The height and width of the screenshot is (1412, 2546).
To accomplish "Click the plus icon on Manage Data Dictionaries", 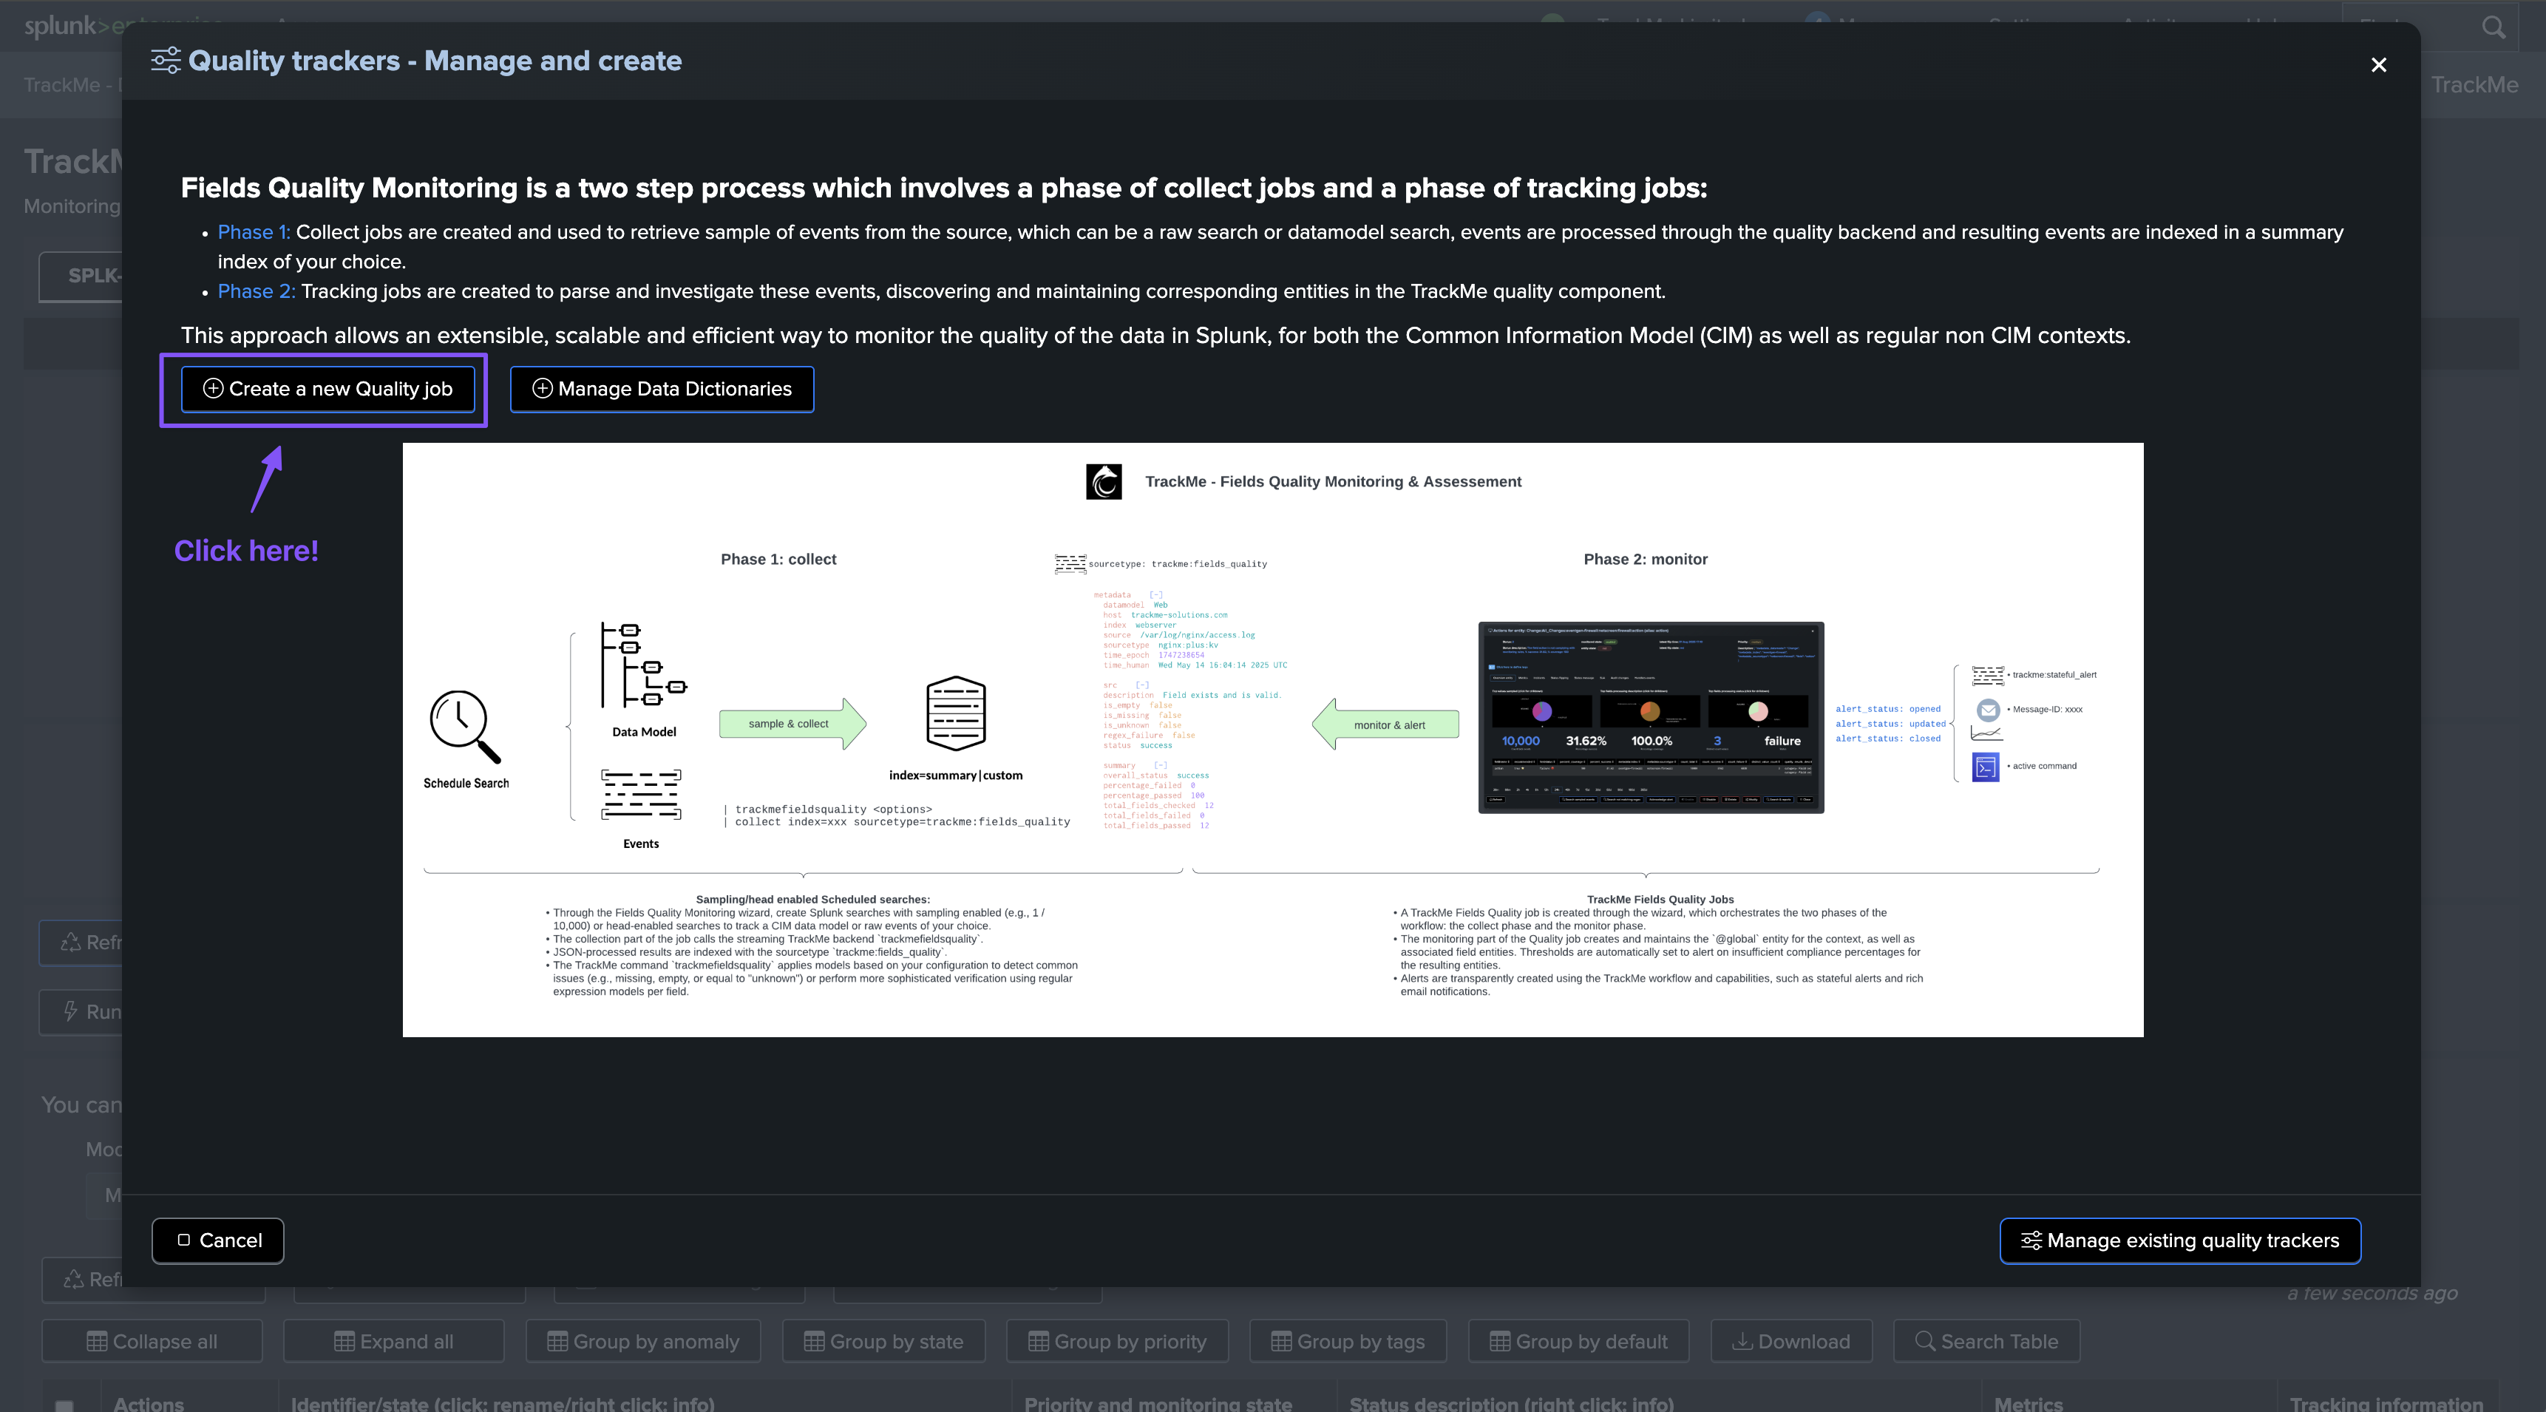I will (542, 388).
